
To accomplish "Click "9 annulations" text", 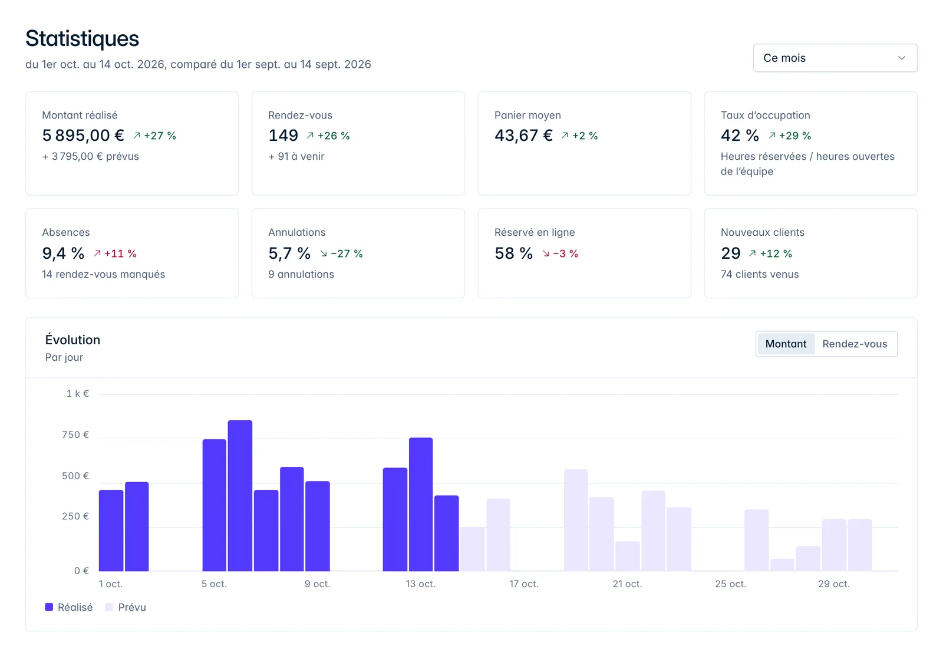I will click(x=301, y=274).
